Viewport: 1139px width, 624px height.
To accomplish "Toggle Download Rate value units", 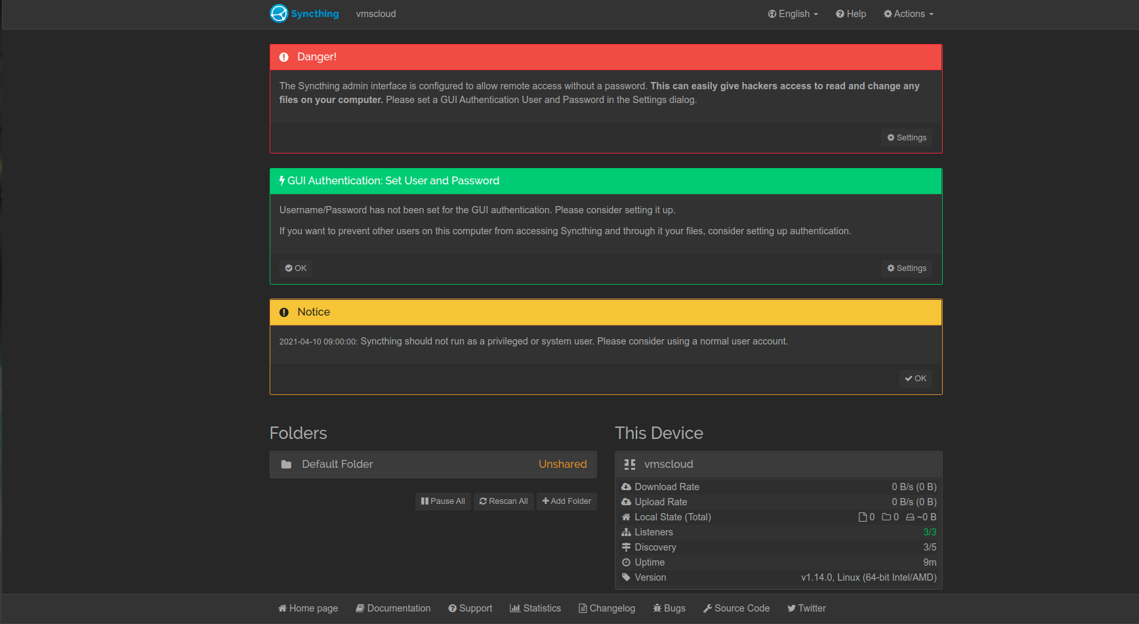I will 914,487.
